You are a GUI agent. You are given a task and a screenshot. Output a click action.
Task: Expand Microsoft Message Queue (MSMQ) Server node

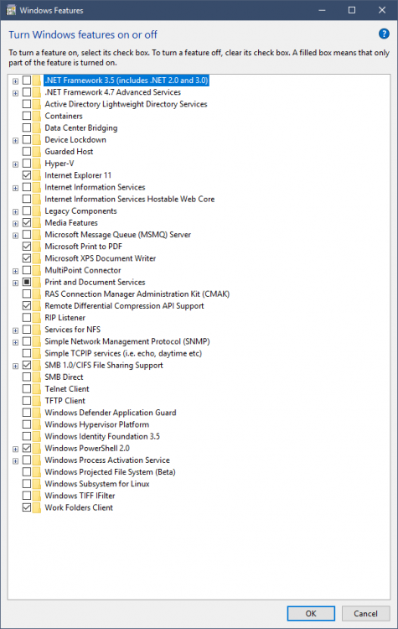15,235
